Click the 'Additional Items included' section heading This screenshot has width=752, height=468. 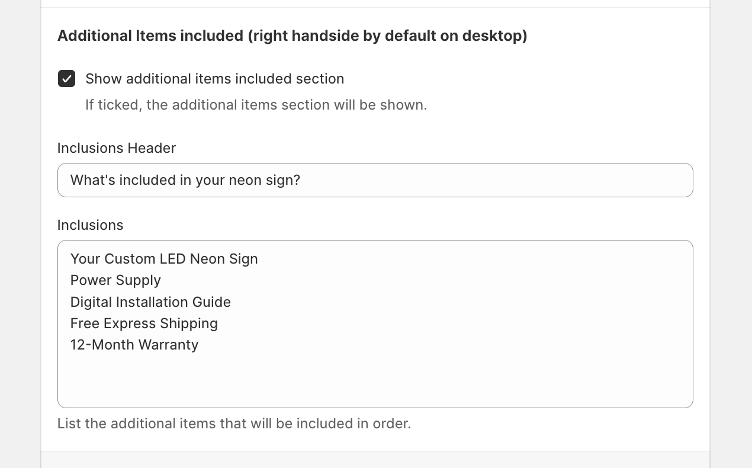tap(292, 36)
